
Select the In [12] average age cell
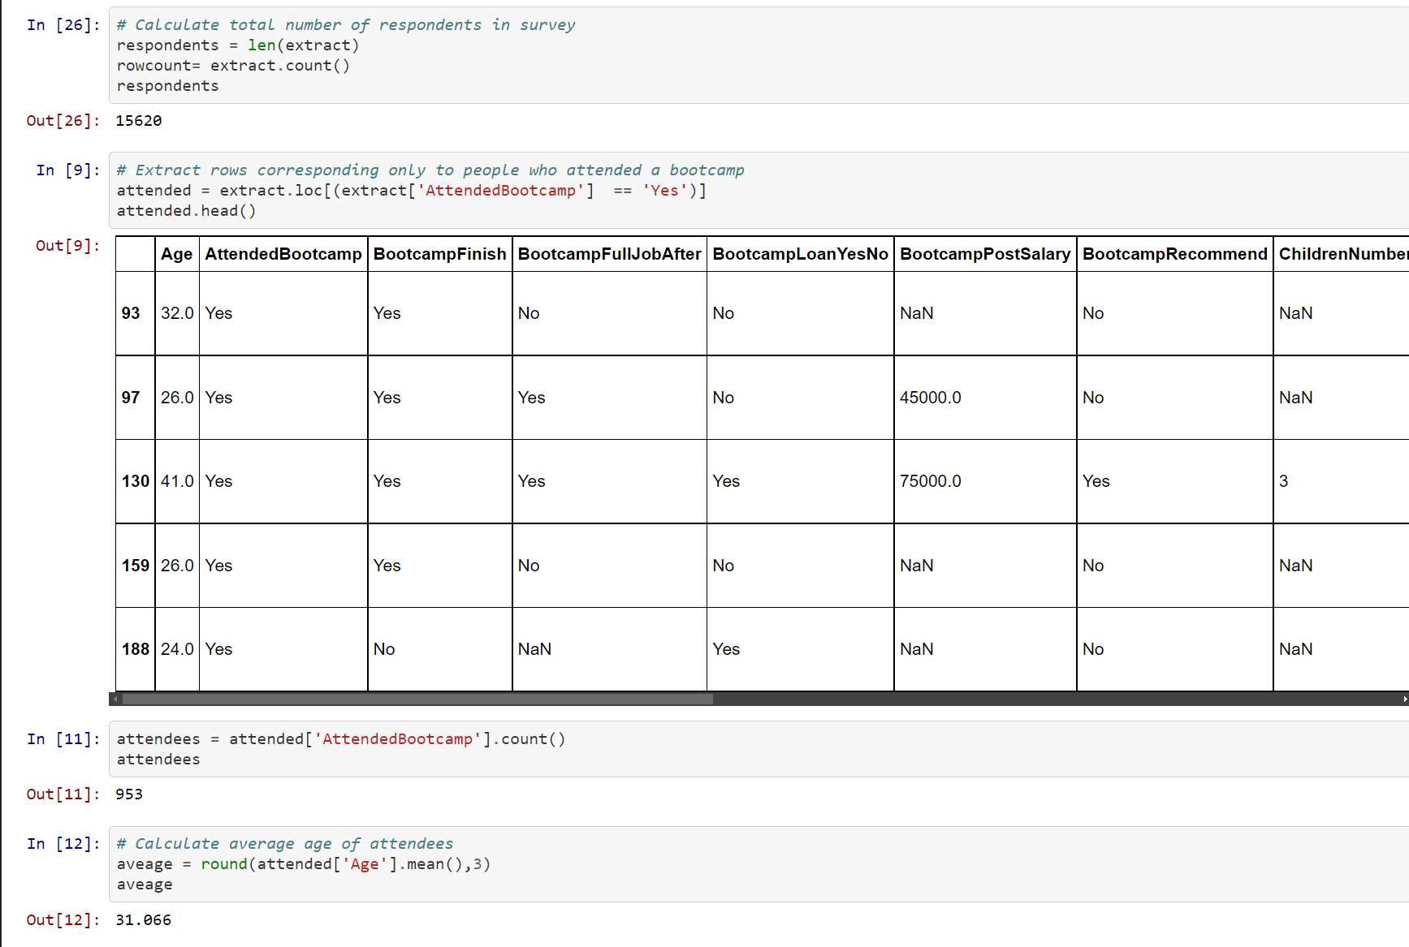pyautogui.click(x=62, y=843)
